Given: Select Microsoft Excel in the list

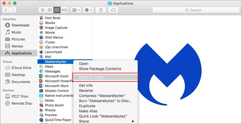Looking at the screenshot, I should pos(55,76).
